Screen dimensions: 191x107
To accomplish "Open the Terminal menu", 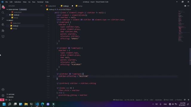I will 40,2.
